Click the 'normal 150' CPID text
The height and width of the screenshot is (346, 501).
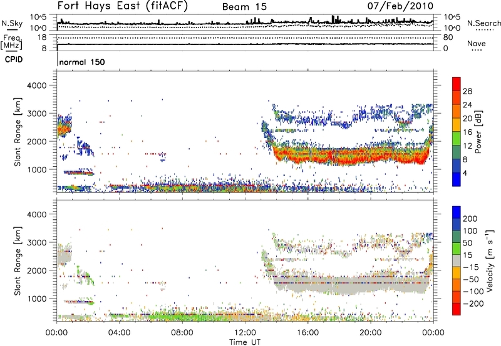82,62
